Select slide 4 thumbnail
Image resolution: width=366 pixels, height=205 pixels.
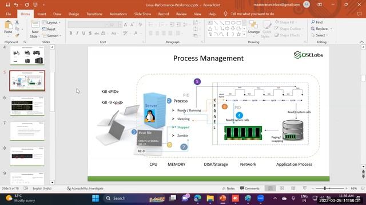coord(27,55)
